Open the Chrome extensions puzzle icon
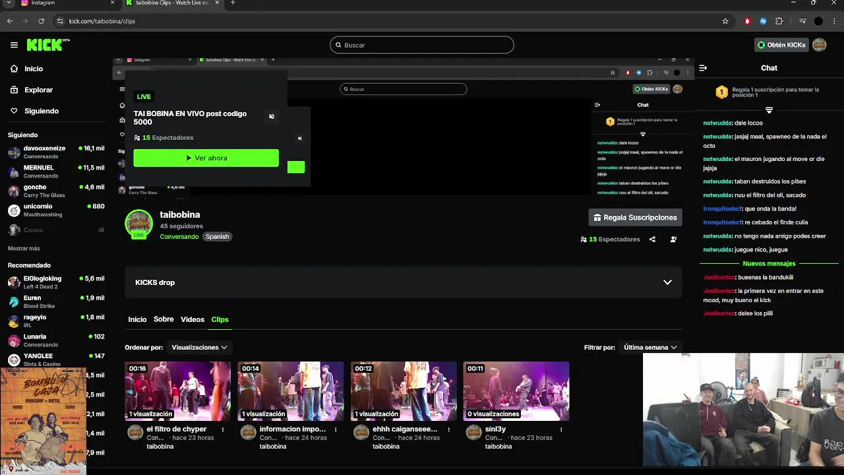The image size is (844, 475). 779,21
